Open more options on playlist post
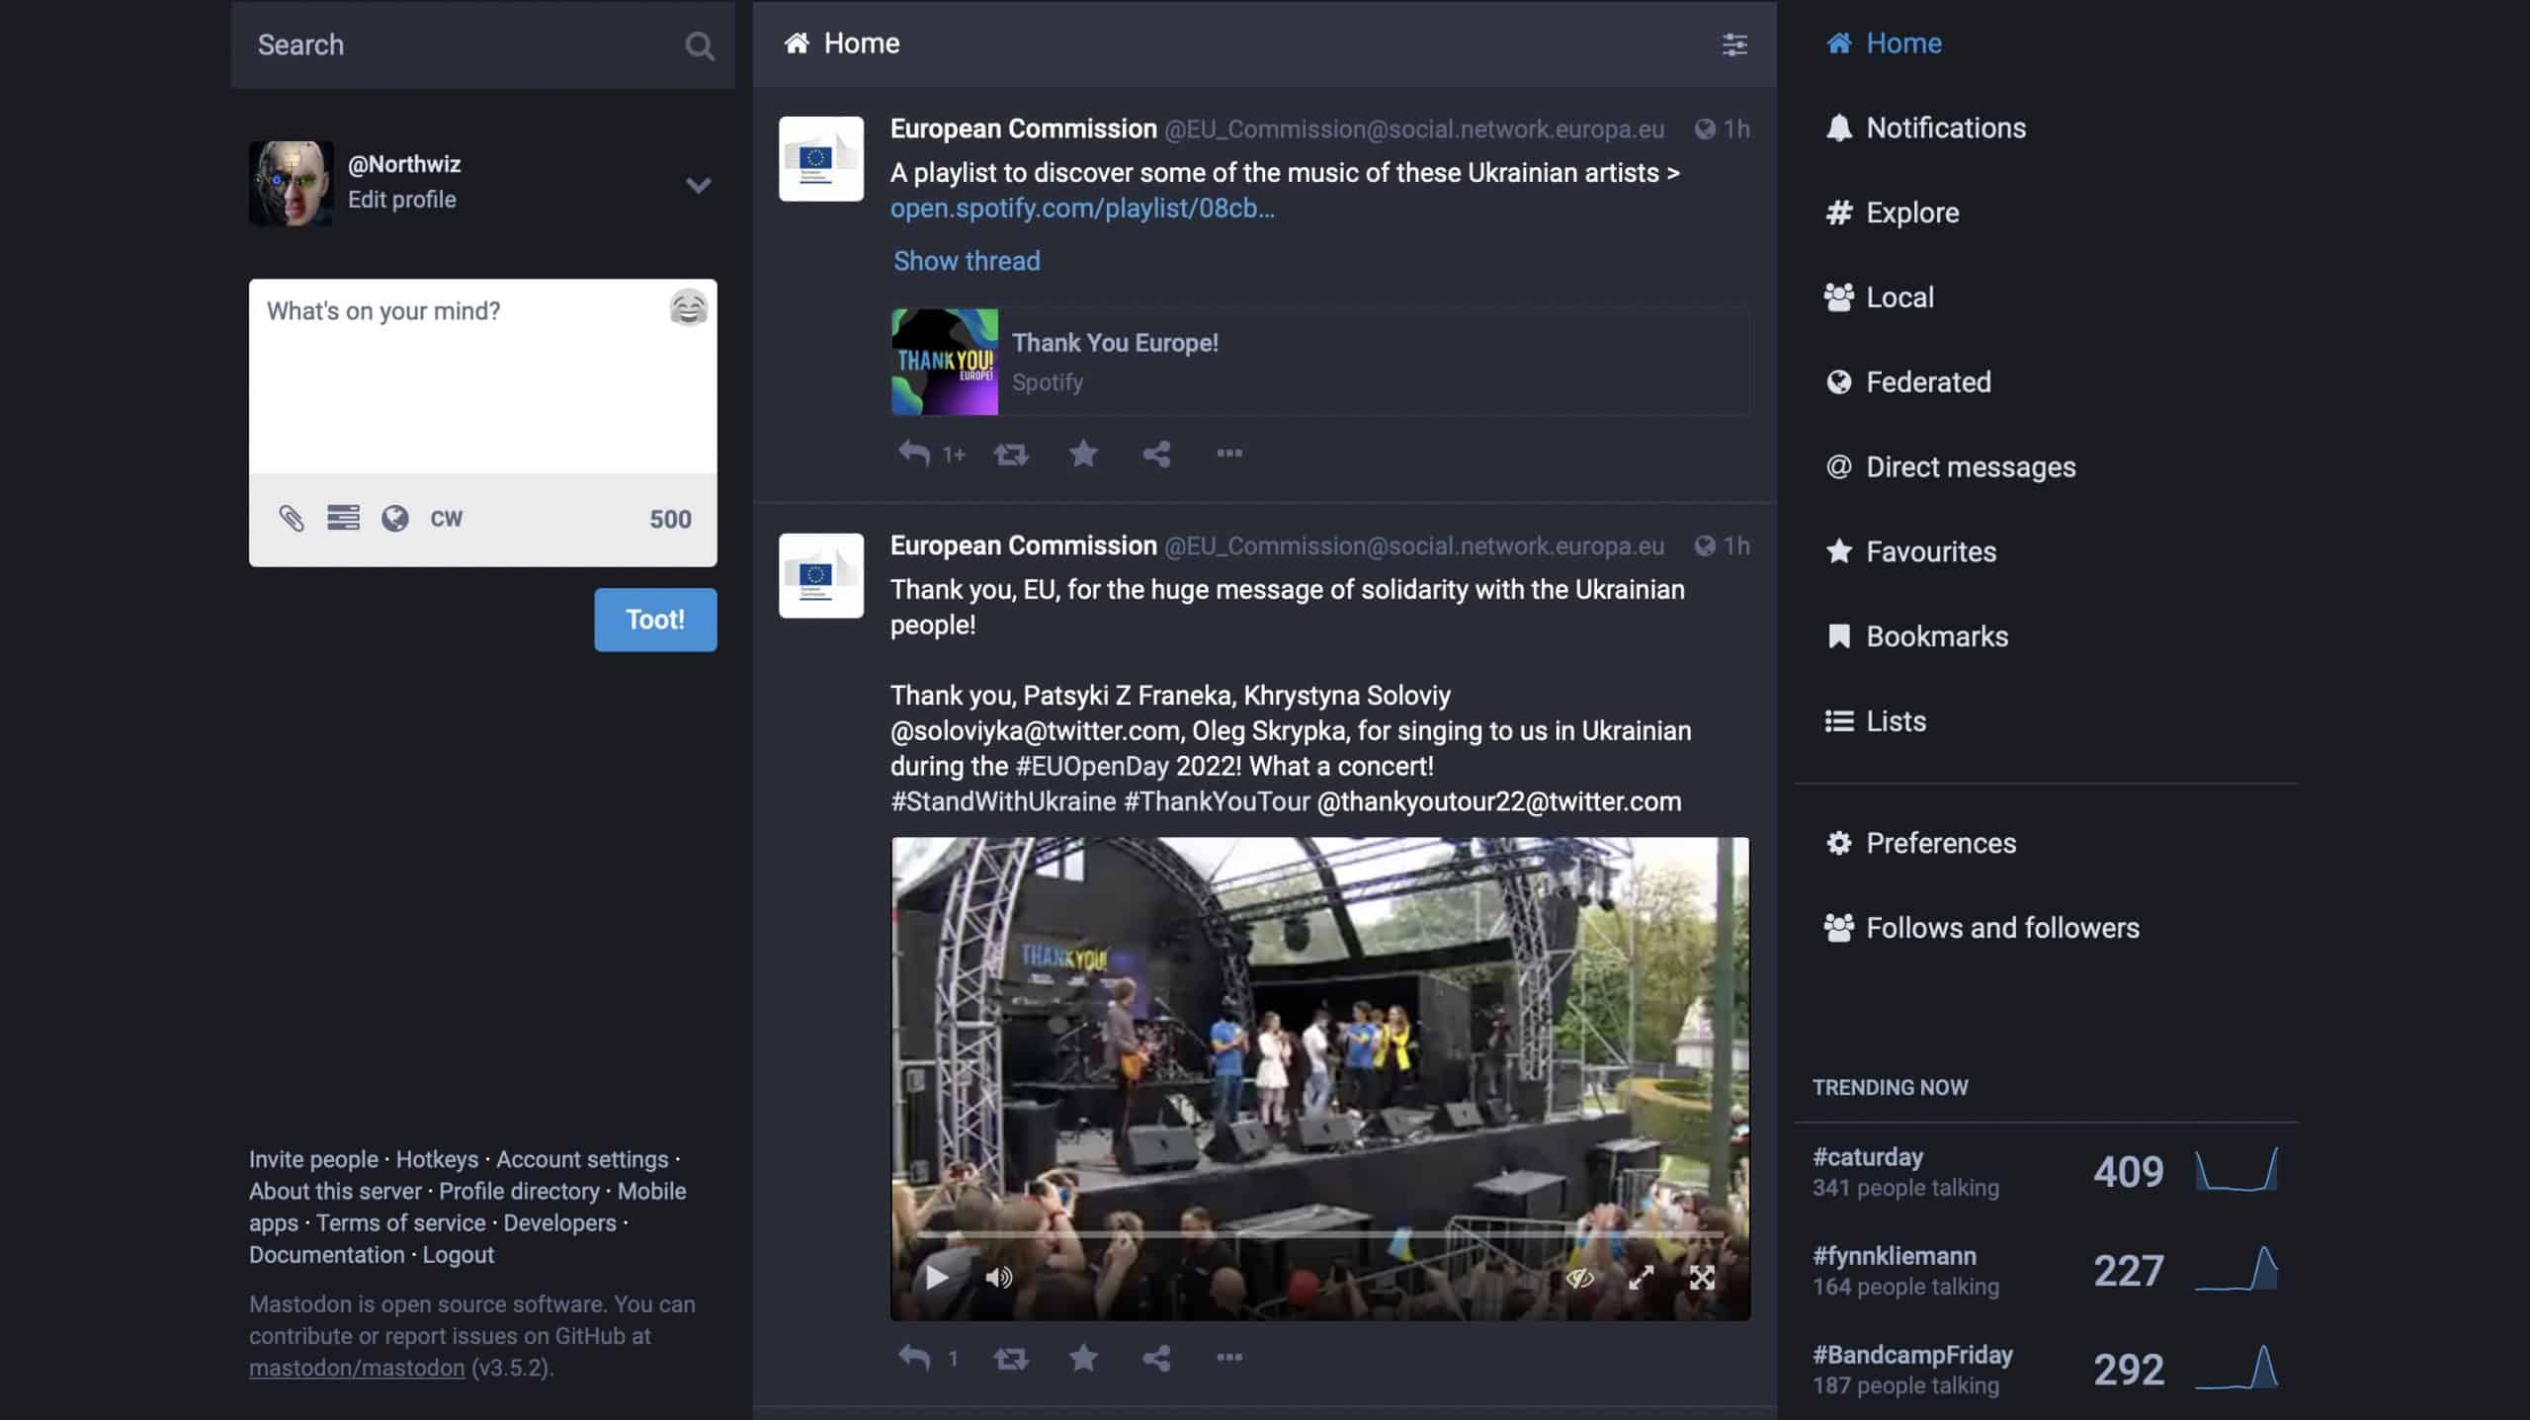 click(x=1229, y=454)
